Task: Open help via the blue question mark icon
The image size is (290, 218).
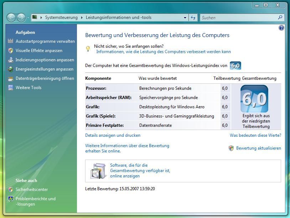Action: (x=281, y=28)
